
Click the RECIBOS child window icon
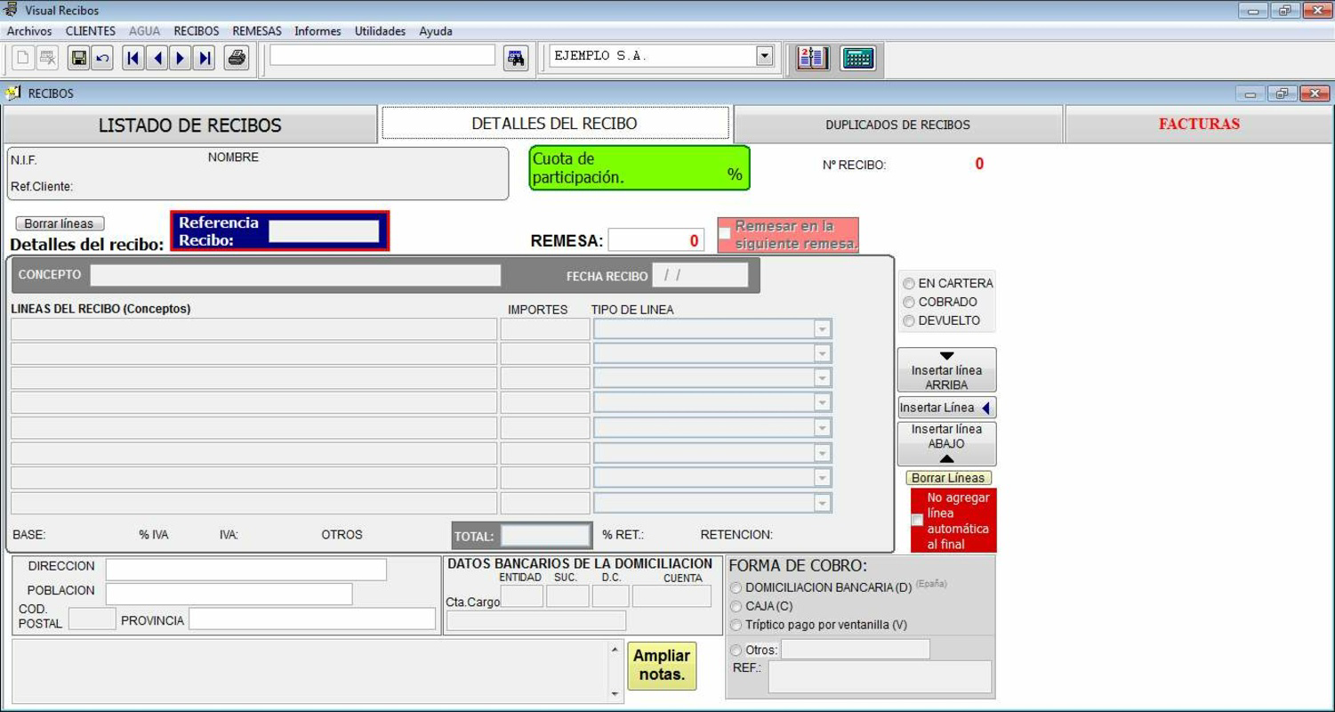coord(13,93)
